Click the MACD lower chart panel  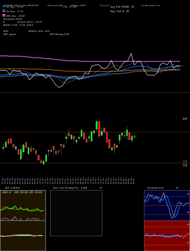coord(23,236)
